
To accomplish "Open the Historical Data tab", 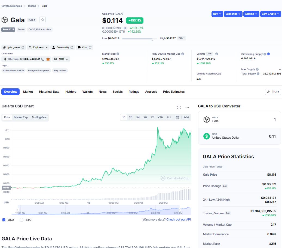I will coord(49,92).
